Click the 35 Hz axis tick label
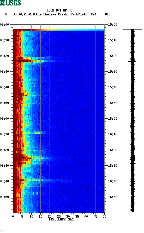144x233 pixels. [x=77, y=217]
